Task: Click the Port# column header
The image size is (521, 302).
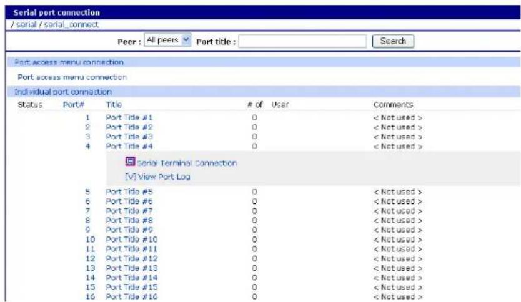Action: pyautogui.click(x=74, y=105)
